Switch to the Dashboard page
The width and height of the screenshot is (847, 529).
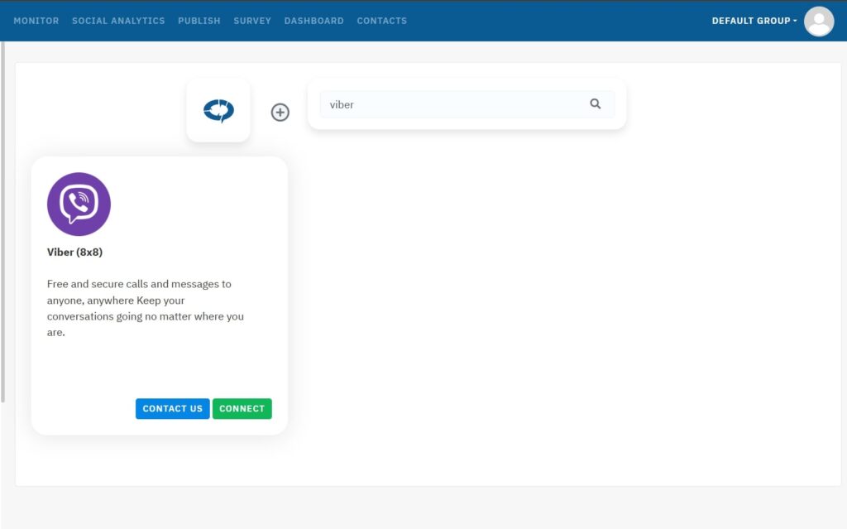[x=313, y=21]
